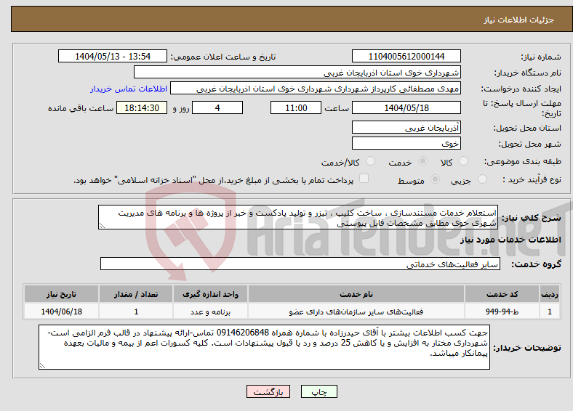The width and height of the screenshot is (573, 411).
Task: Click the quantity cell 1 in the service row
Action: click(x=136, y=312)
